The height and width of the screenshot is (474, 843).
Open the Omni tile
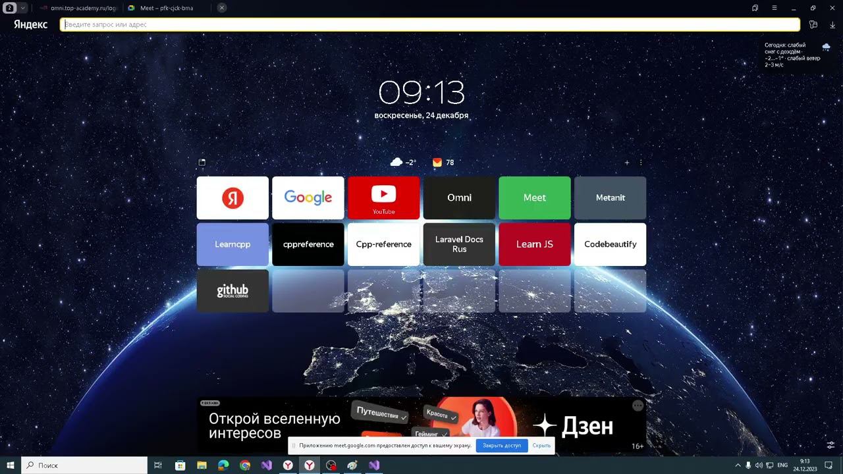click(x=459, y=197)
